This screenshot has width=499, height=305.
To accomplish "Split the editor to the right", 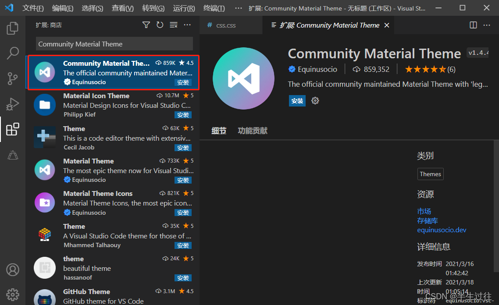I will click(x=473, y=25).
